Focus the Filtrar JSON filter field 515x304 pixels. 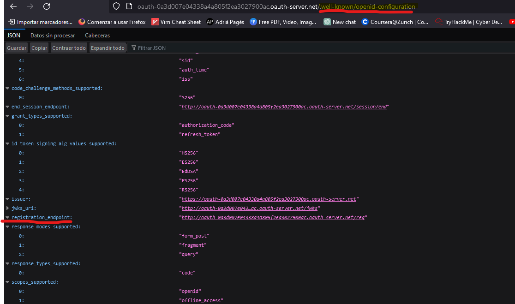click(x=152, y=48)
